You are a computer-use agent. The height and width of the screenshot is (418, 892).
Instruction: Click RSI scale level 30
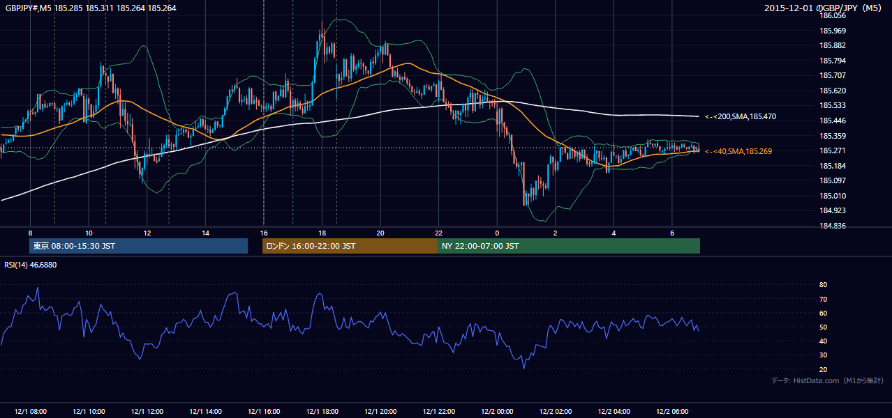coord(823,355)
